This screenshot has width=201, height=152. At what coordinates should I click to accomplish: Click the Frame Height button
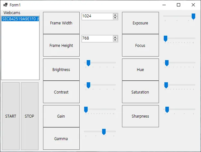point(61,45)
